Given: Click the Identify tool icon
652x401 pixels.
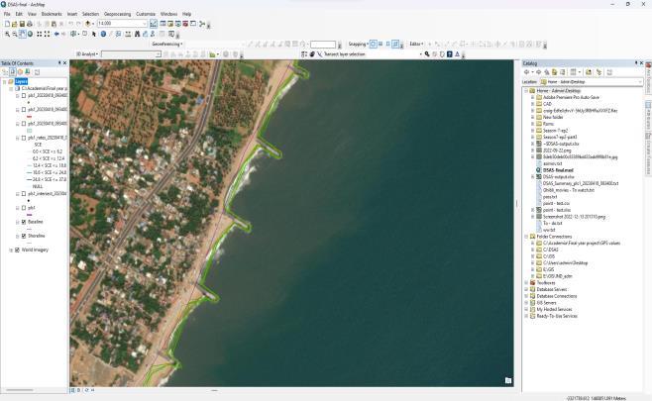Looking at the screenshot, I should (x=102, y=34).
